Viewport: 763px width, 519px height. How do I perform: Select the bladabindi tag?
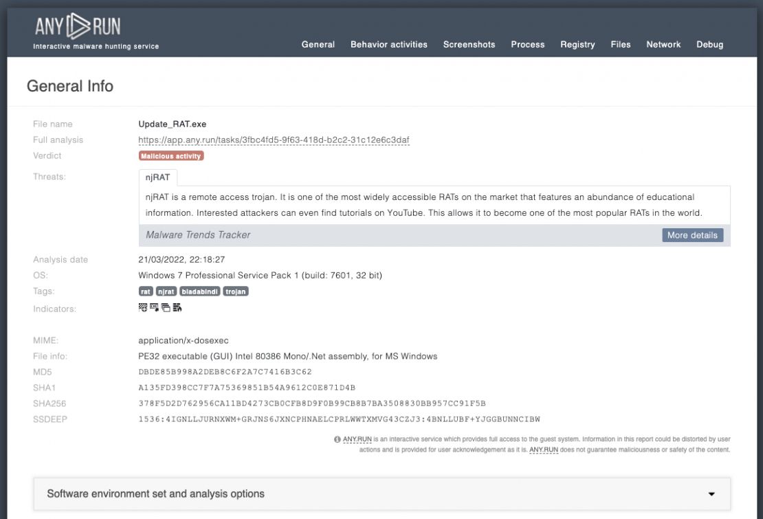pos(200,291)
